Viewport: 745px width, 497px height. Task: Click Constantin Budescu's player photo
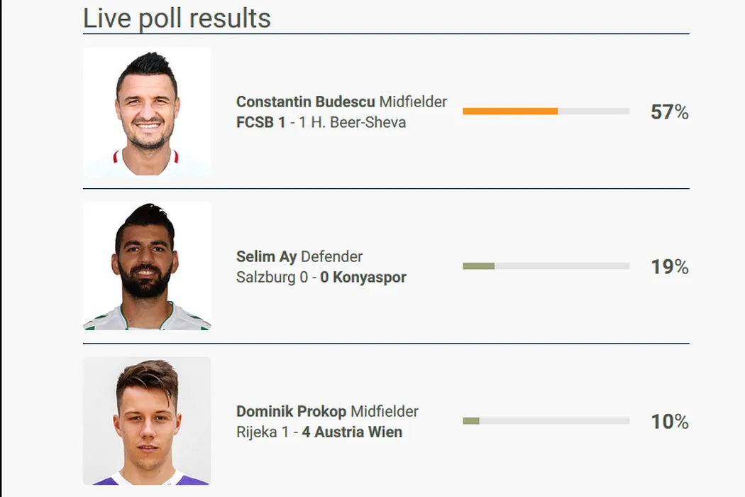click(x=147, y=111)
